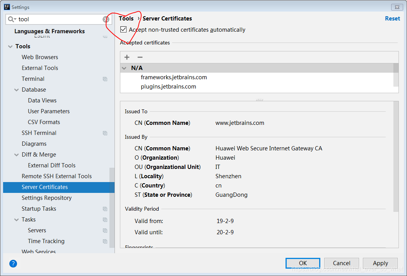Collapse the Tasks node

17,220
